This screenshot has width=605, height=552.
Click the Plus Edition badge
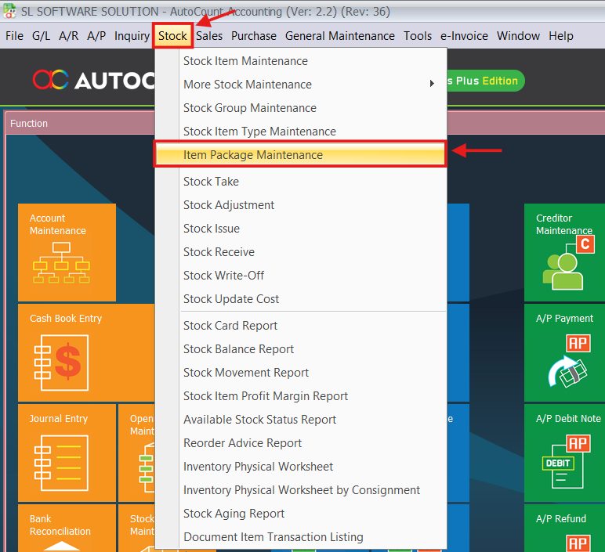tap(486, 81)
